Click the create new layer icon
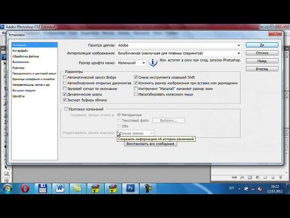Image resolution: width=290 pixels, height=218 pixels. coord(272,177)
